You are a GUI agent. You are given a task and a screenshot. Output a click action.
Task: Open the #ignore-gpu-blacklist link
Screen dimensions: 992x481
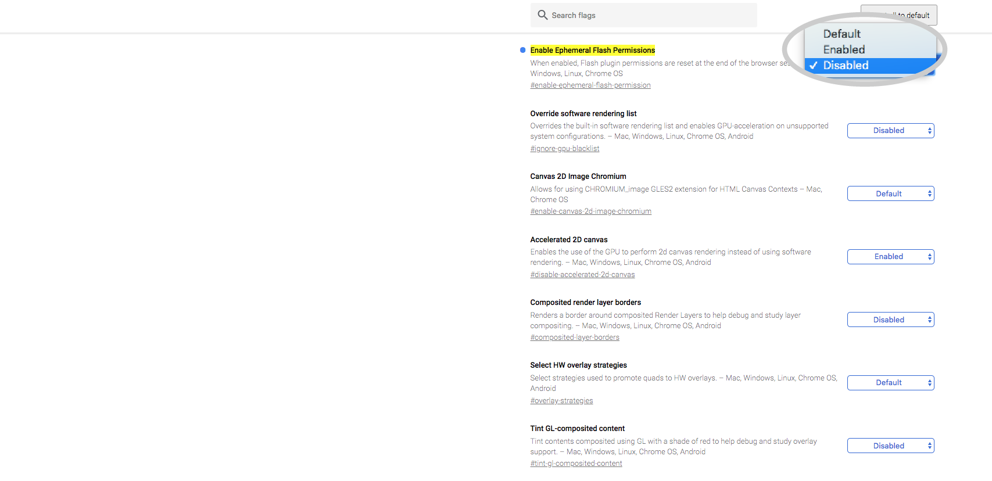564,149
